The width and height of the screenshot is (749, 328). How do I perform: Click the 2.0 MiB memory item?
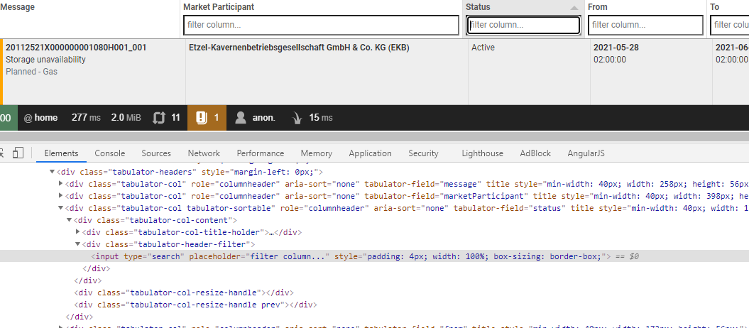click(x=126, y=117)
